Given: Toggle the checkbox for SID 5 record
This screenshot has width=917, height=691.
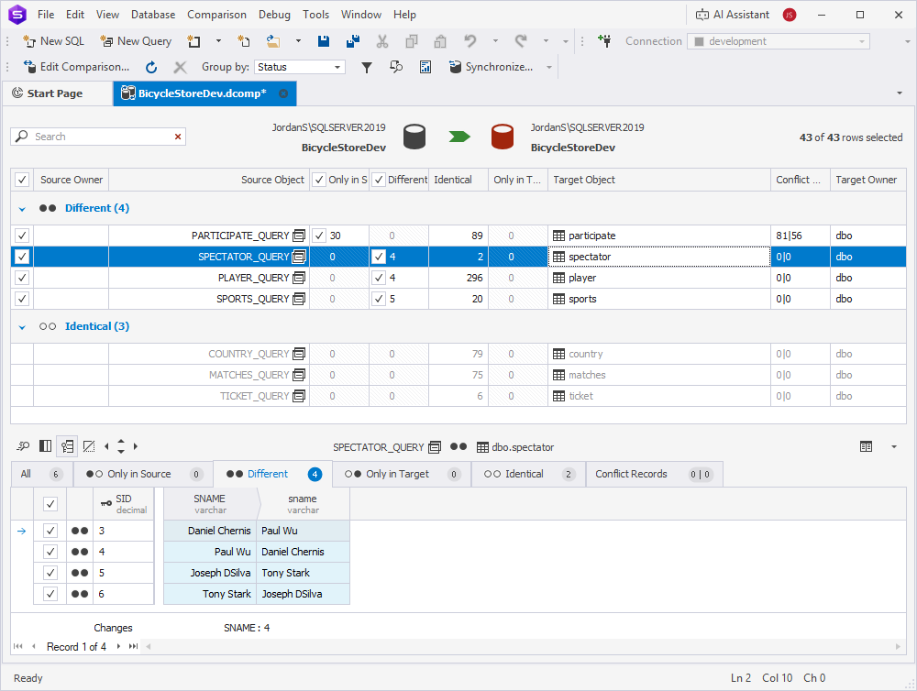Looking at the screenshot, I should pyautogui.click(x=50, y=573).
